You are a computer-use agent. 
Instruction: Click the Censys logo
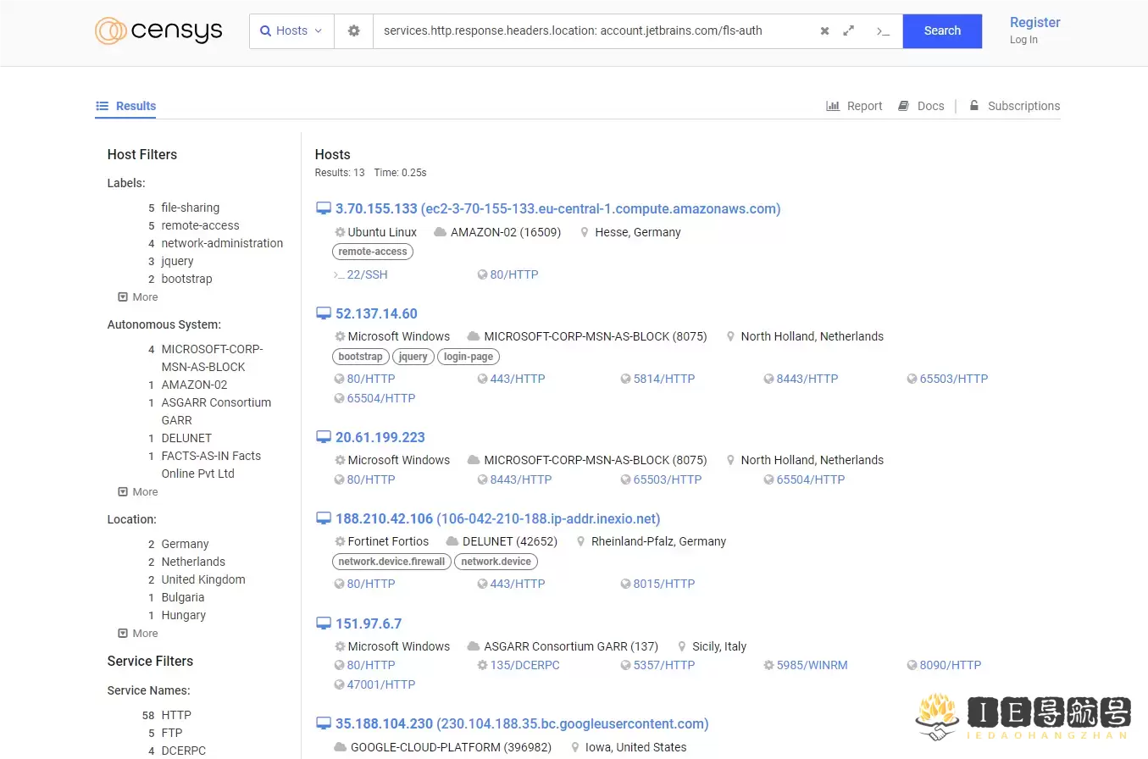pos(158,31)
